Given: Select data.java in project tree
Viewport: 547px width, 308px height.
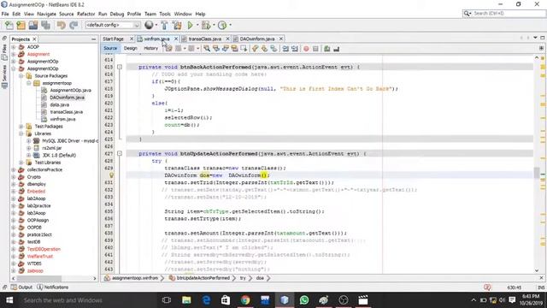Looking at the screenshot, I should coord(59,104).
